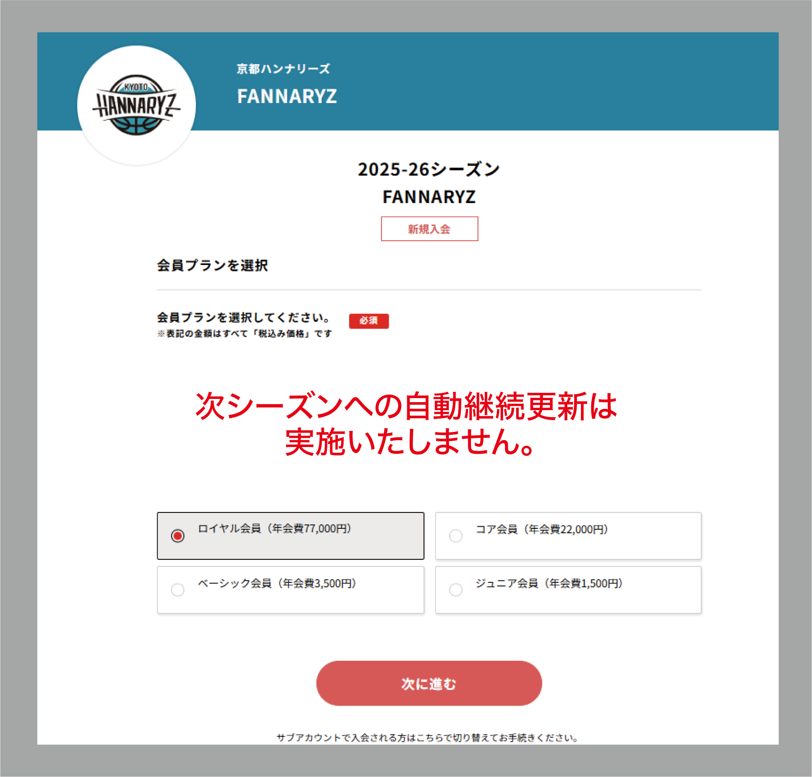Click the サブアカウント switching link text

pos(427,738)
